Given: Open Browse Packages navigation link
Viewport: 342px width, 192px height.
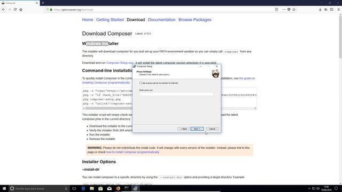Looking at the screenshot, I should [x=195, y=20].
